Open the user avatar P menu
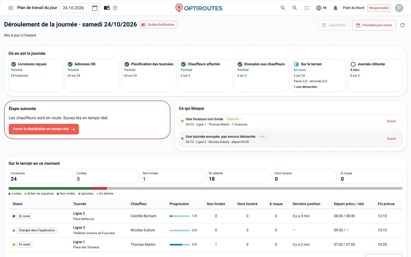 [399, 8]
